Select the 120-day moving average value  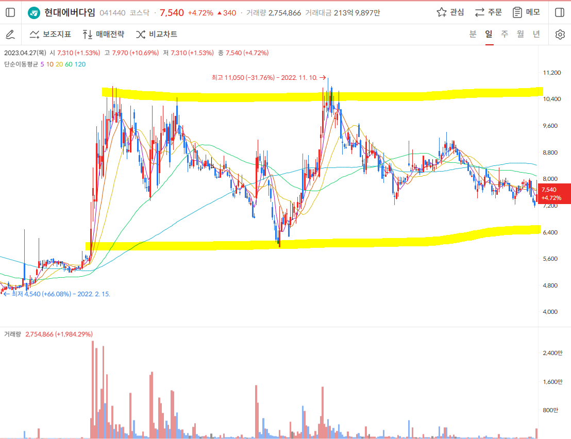coord(80,64)
